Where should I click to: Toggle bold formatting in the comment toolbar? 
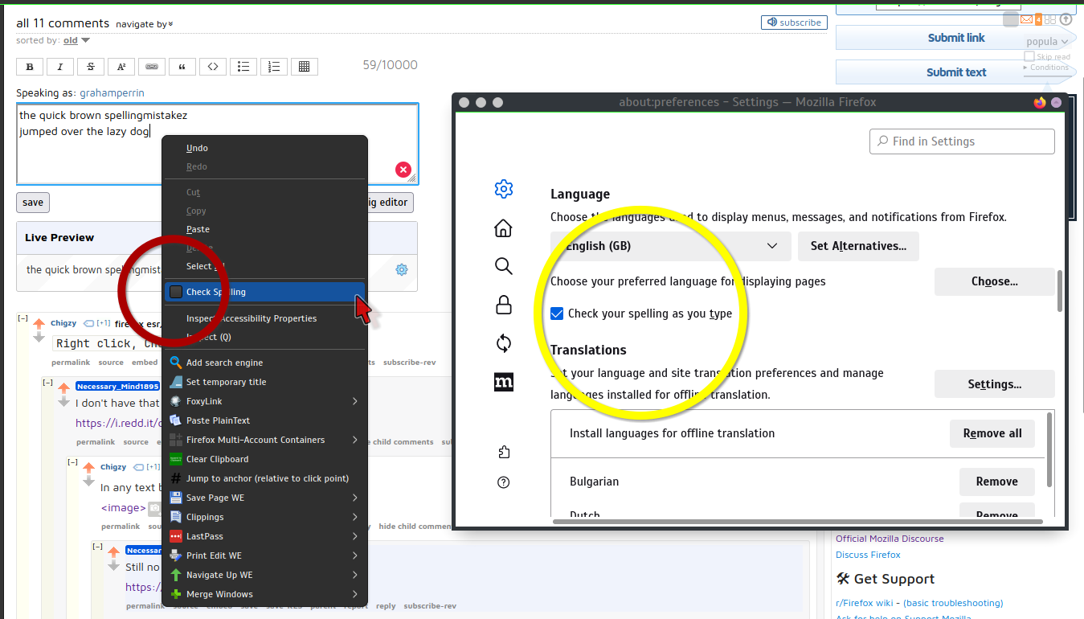click(x=30, y=67)
